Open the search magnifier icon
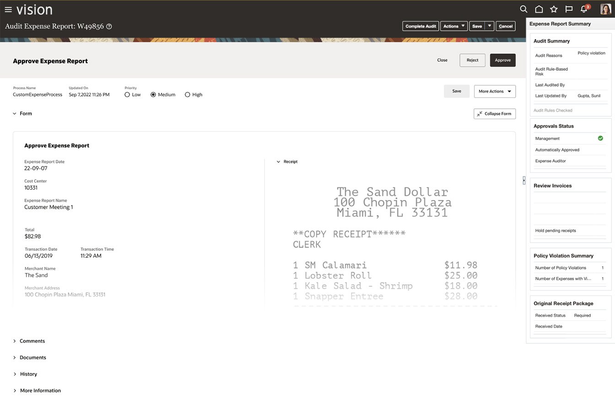Image resolution: width=615 pixels, height=410 pixels. (x=524, y=9)
